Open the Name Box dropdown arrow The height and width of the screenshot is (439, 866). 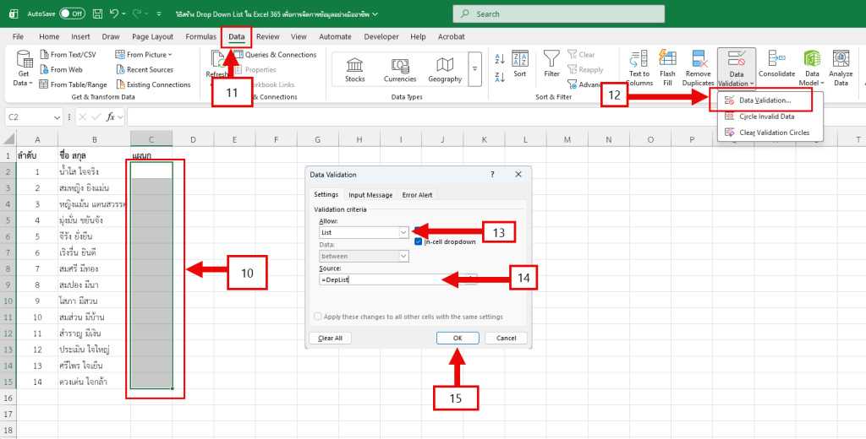(x=58, y=117)
